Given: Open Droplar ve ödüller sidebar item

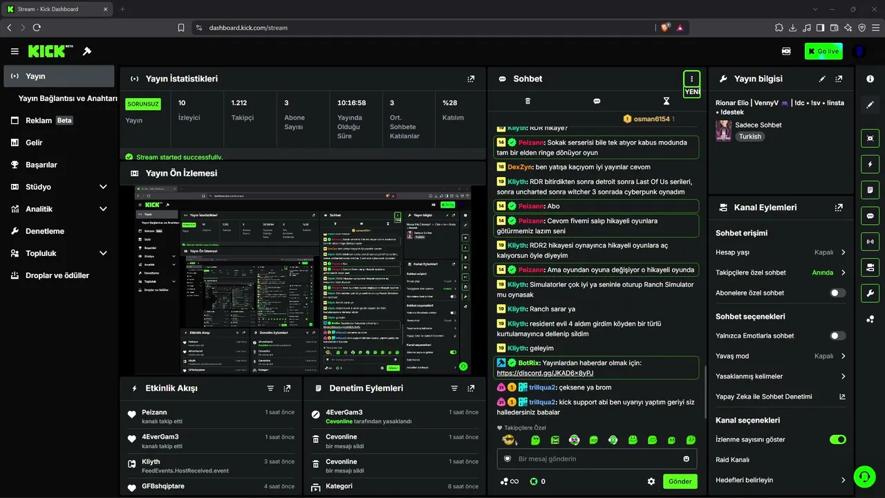Looking at the screenshot, I should coord(59,275).
